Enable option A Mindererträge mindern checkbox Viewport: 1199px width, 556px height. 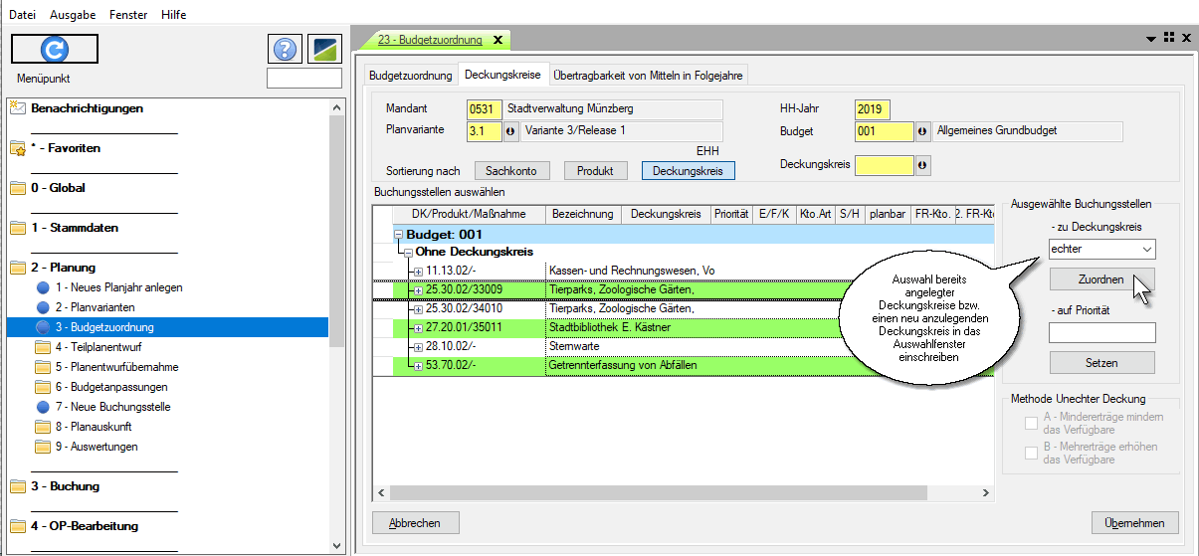(x=1032, y=424)
